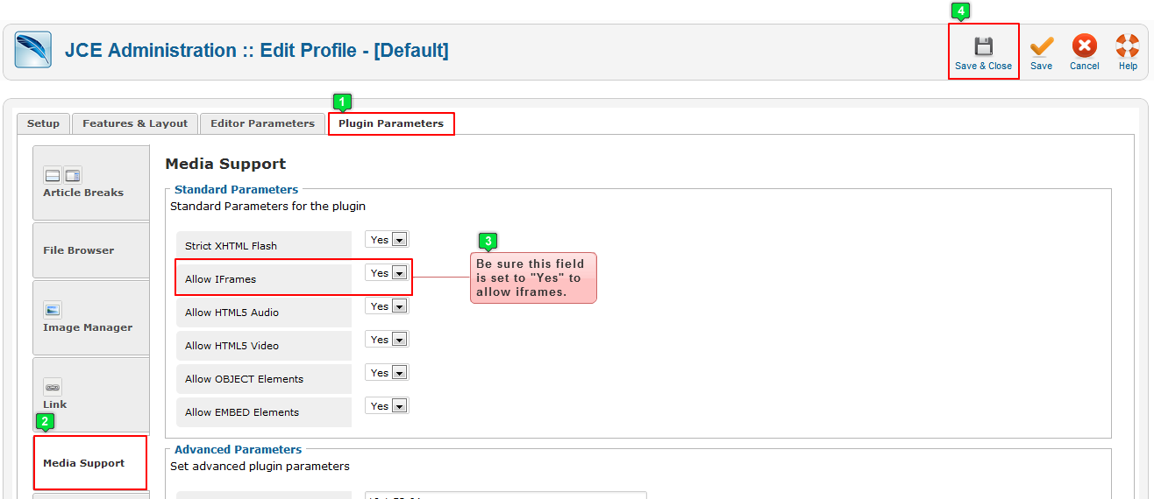Click the Link chain icon
Image resolution: width=1154 pixels, height=499 pixels.
click(x=53, y=387)
